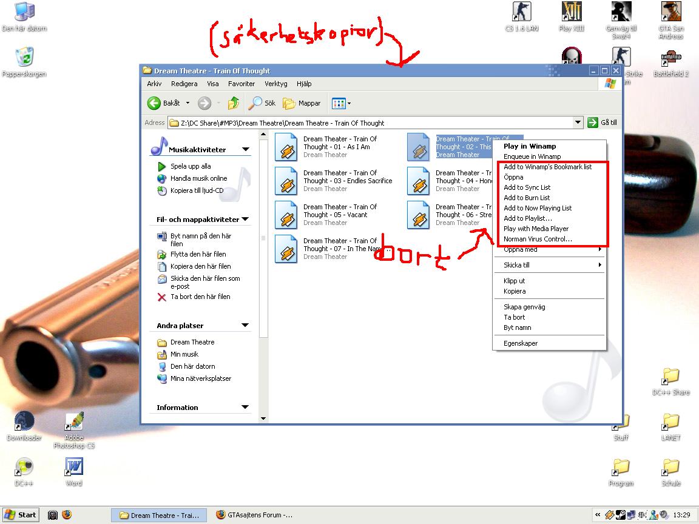
Task: Select the 05 - Vacant file icon
Action: [286, 214]
